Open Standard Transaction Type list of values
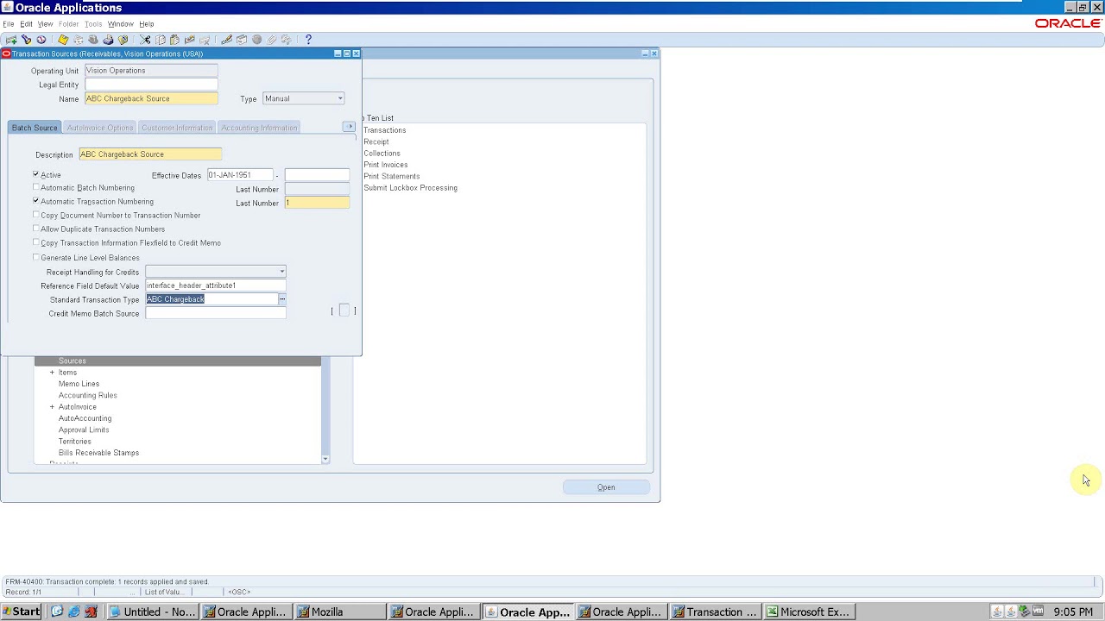The height and width of the screenshot is (621, 1105). 282,299
